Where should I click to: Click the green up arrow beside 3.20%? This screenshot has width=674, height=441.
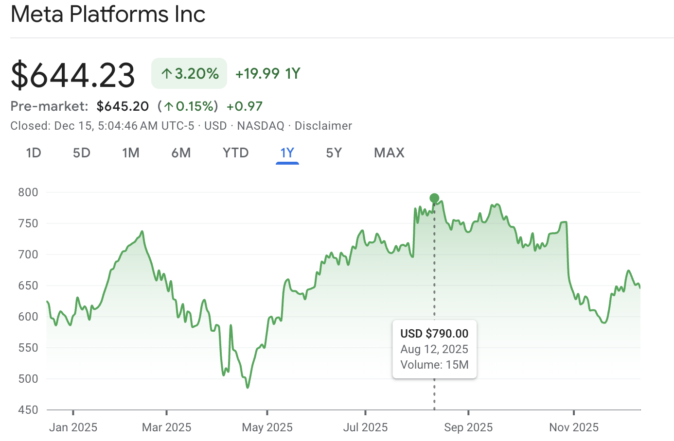(166, 73)
